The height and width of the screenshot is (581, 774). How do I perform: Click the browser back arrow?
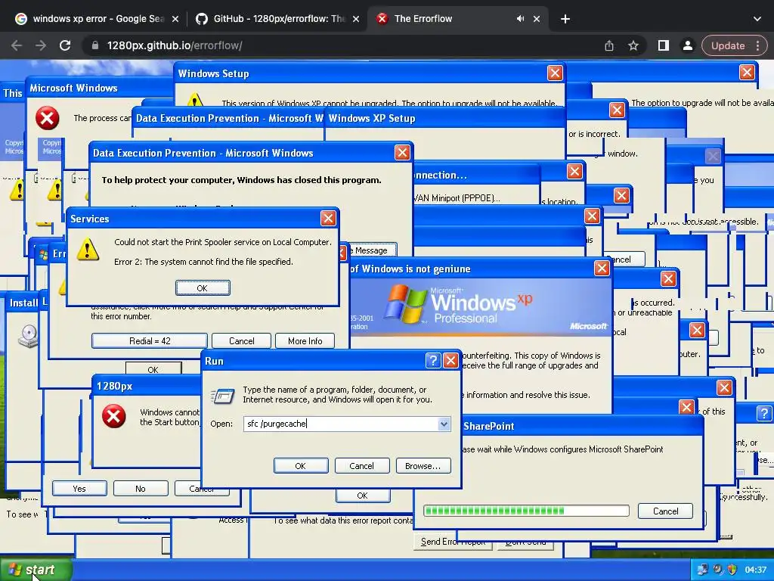(x=17, y=45)
